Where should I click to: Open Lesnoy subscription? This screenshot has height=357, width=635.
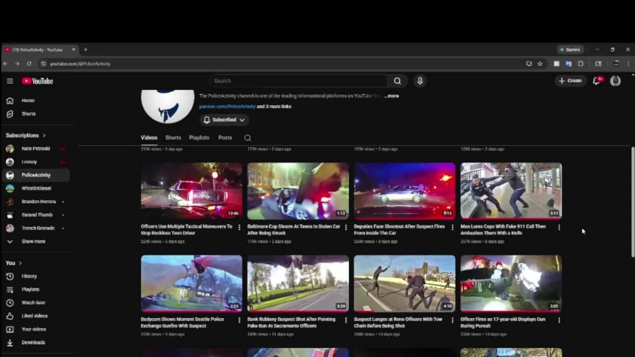click(35, 162)
